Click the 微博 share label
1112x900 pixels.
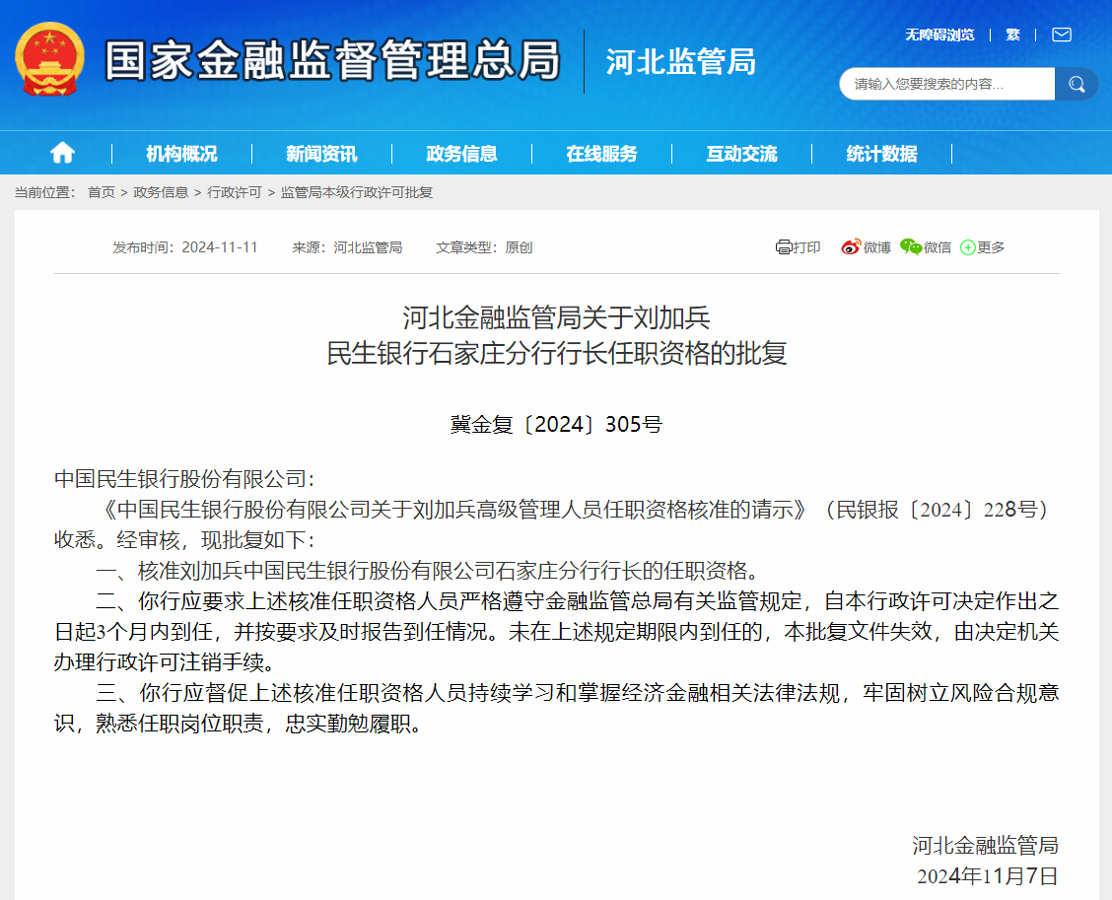876,246
